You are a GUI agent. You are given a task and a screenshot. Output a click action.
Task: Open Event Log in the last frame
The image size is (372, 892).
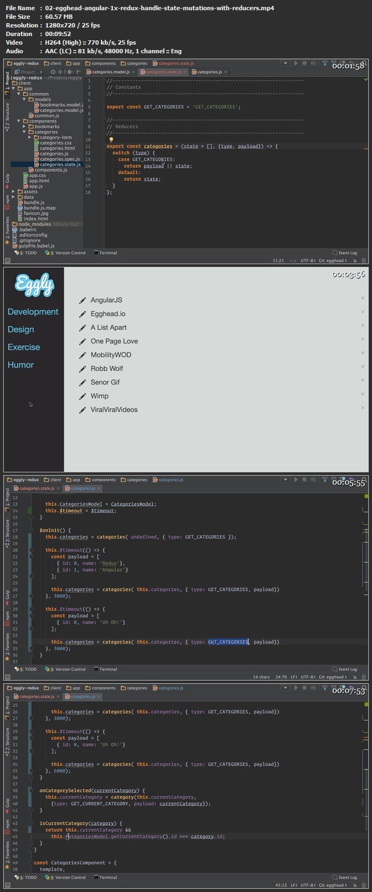345,877
